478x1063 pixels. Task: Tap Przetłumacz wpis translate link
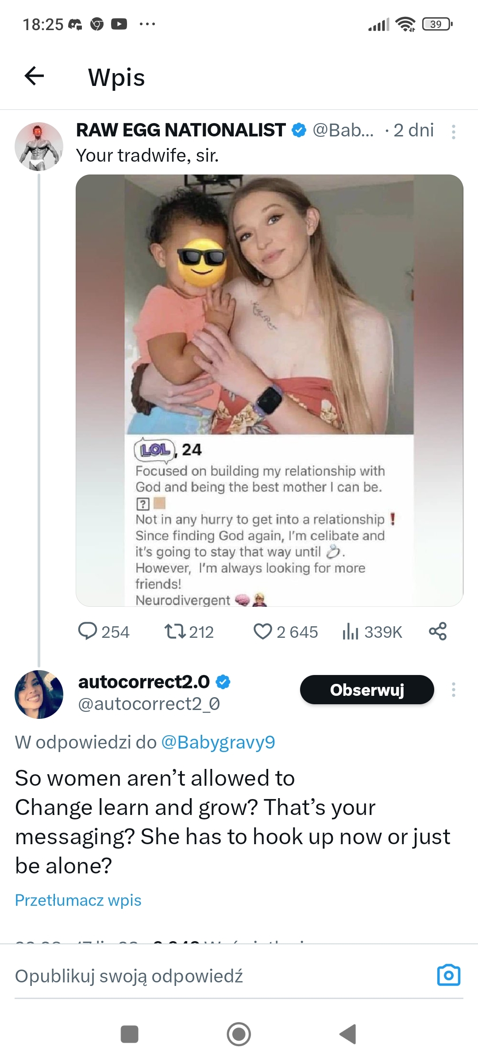point(78,900)
